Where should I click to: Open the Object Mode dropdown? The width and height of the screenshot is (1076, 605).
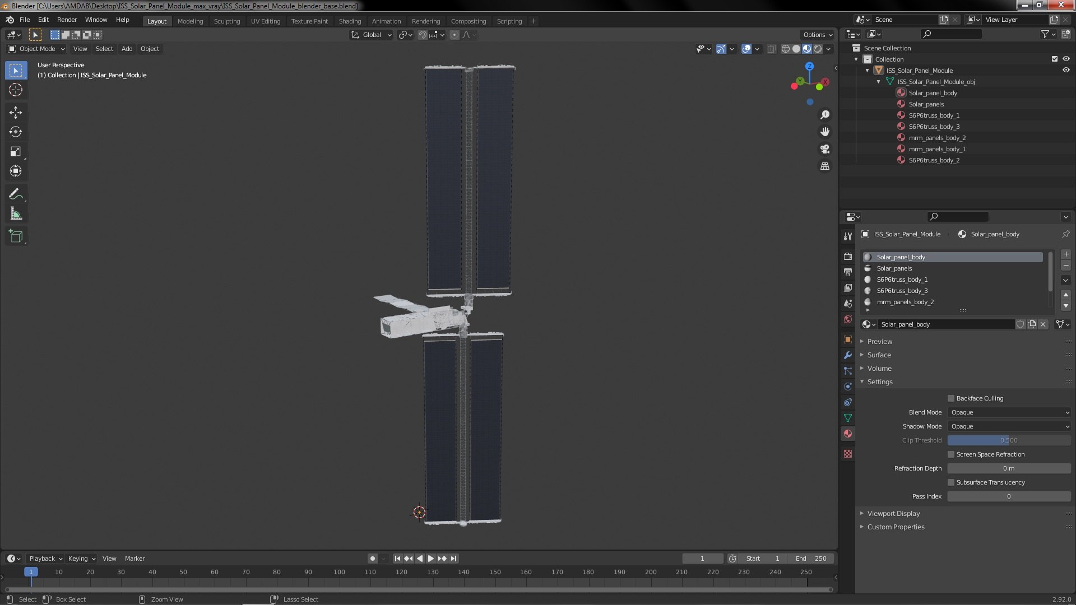tap(37, 49)
